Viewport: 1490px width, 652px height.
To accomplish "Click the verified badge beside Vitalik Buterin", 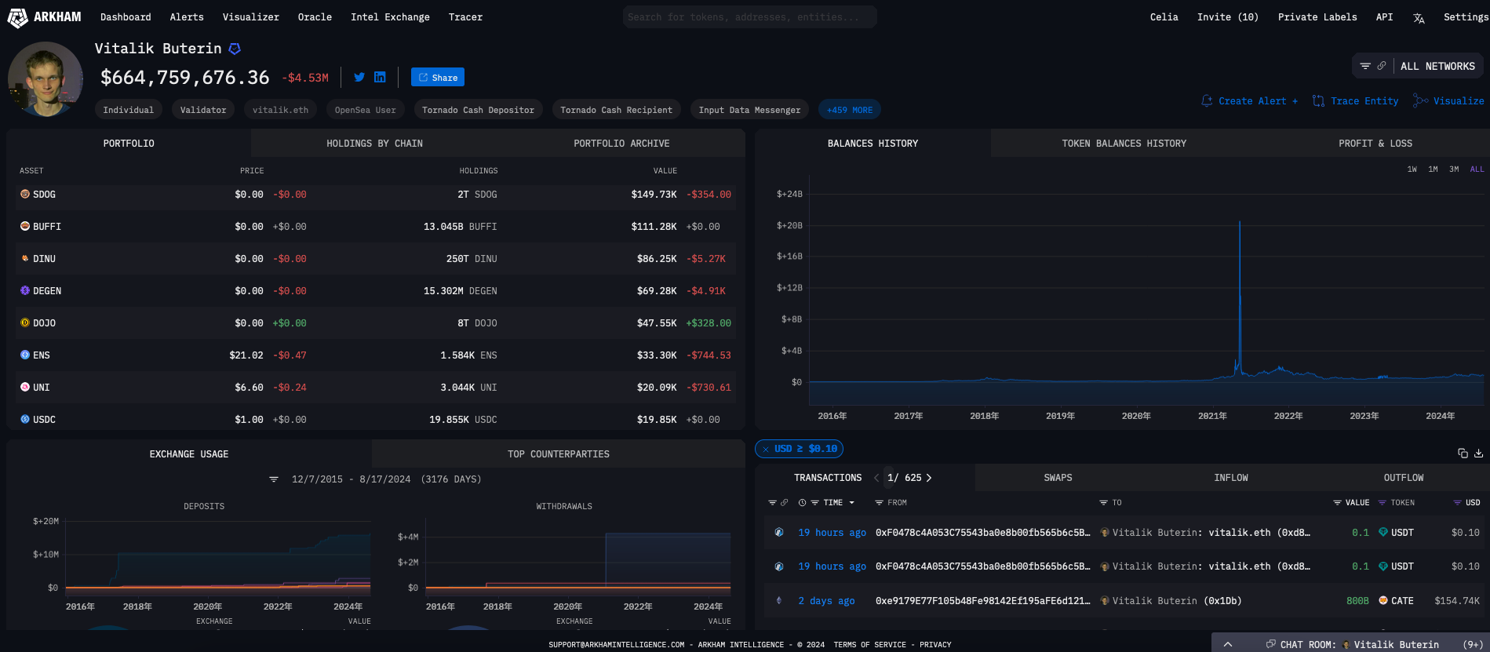I will click(235, 49).
